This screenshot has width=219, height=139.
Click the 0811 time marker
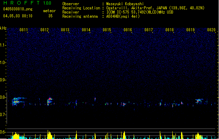(23, 30)
